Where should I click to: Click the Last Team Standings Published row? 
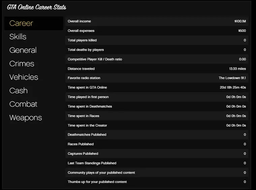[157, 163]
